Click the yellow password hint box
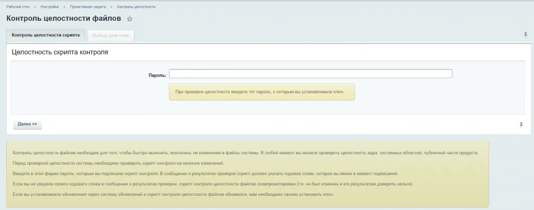Screen dimensions: 534x210 pyautogui.click(x=261, y=92)
